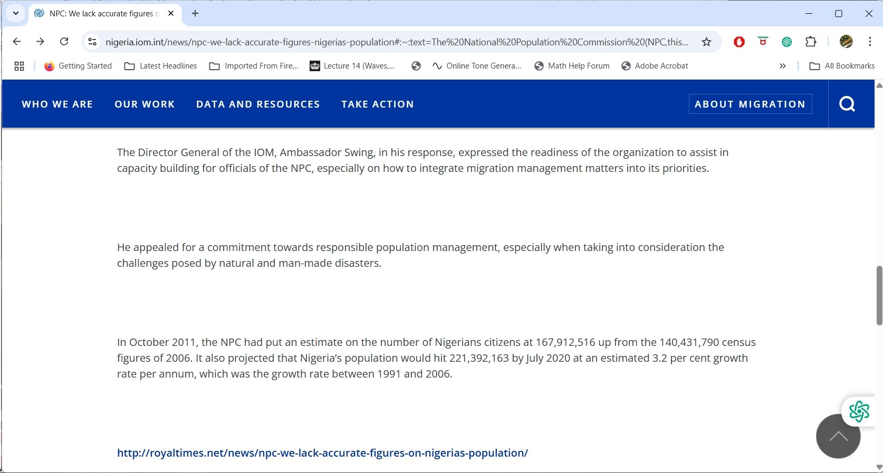This screenshot has height=473, width=883.
Task: Click the red ad blocker extension icon
Action: click(739, 42)
